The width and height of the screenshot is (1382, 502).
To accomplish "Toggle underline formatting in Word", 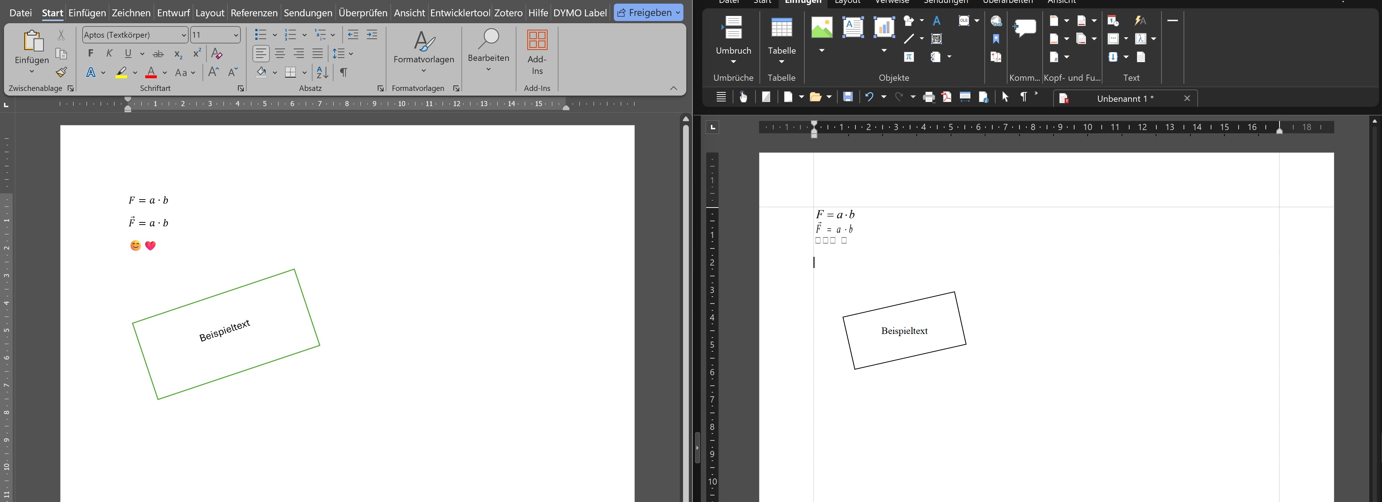I will [x=128, y=54].
